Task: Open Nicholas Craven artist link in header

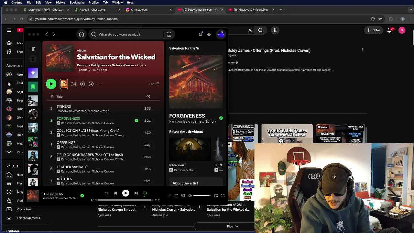Action: (123, 65)
